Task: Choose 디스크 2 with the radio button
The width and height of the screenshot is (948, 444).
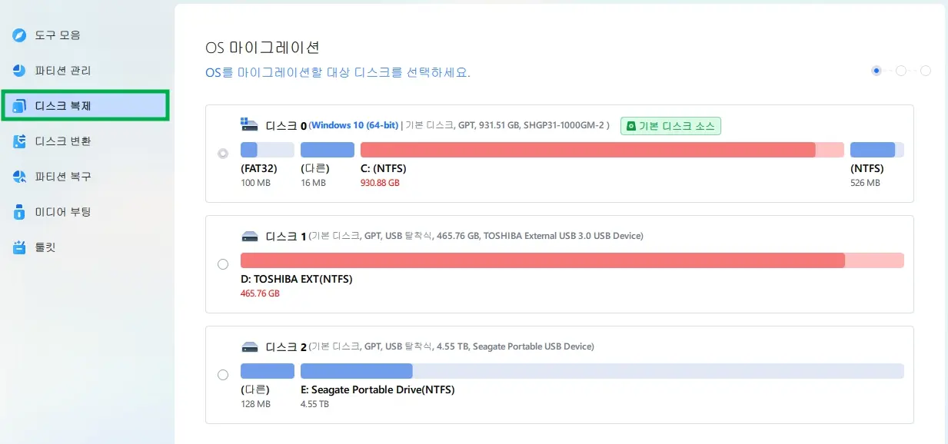Action: point(223,374)
